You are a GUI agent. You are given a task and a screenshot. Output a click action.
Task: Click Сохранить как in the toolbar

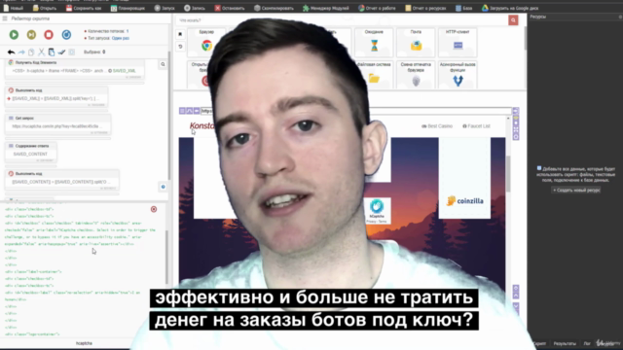pos(84,8)
